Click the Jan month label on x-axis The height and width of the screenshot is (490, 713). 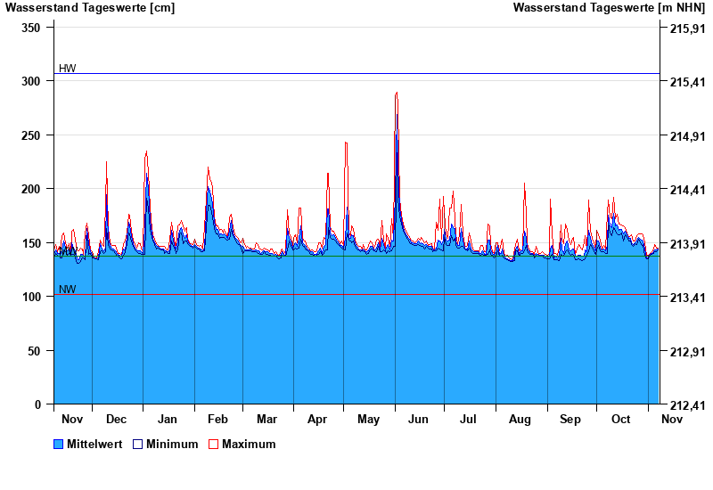click(168, 419)
